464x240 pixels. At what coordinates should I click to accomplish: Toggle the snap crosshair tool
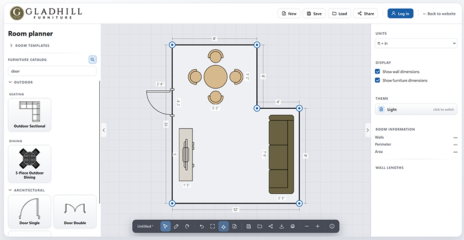(223, 227)
